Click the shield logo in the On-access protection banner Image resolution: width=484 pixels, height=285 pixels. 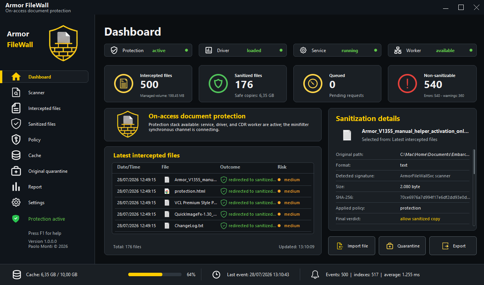[x=128, y=124]
